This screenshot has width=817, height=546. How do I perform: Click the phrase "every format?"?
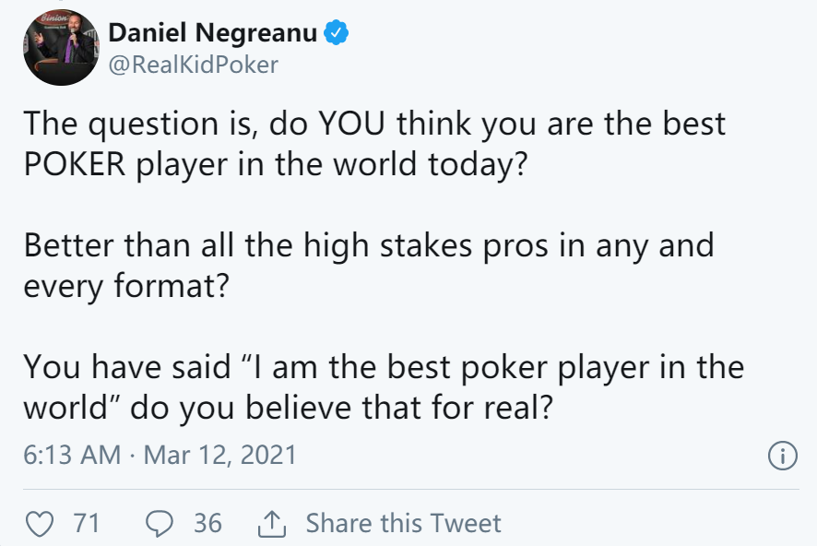click(126, 286)
